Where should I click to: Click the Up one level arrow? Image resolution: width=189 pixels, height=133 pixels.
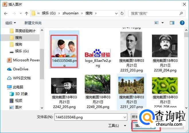click(26, 13)
